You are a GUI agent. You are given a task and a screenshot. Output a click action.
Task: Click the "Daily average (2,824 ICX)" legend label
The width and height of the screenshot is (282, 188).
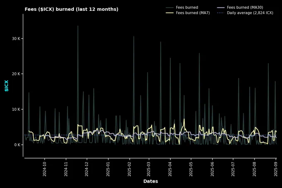tap(250, 13)
